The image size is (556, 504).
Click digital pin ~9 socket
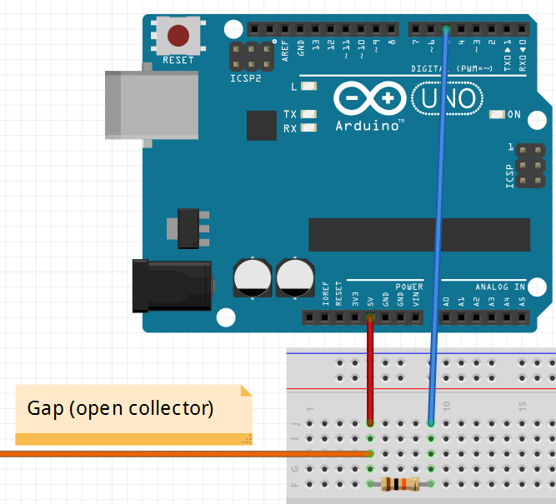376,28
